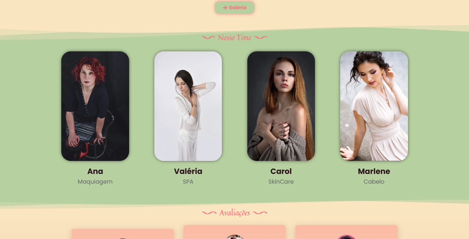Viewport: 469px width, 239px height.
Task: Click the name Valéria
Action: coord(188,171)
